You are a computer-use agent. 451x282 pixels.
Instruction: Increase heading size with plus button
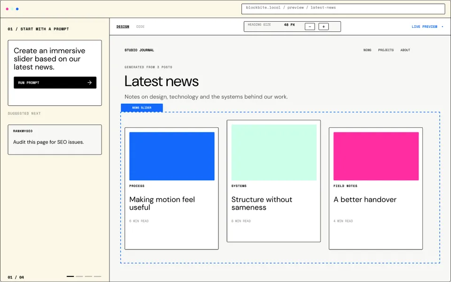pyautogui.click(x=324, y=26)
